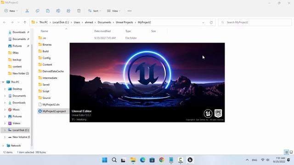
Task: Launch Microsoft Edge from taskbar
Action: [142, 160]
